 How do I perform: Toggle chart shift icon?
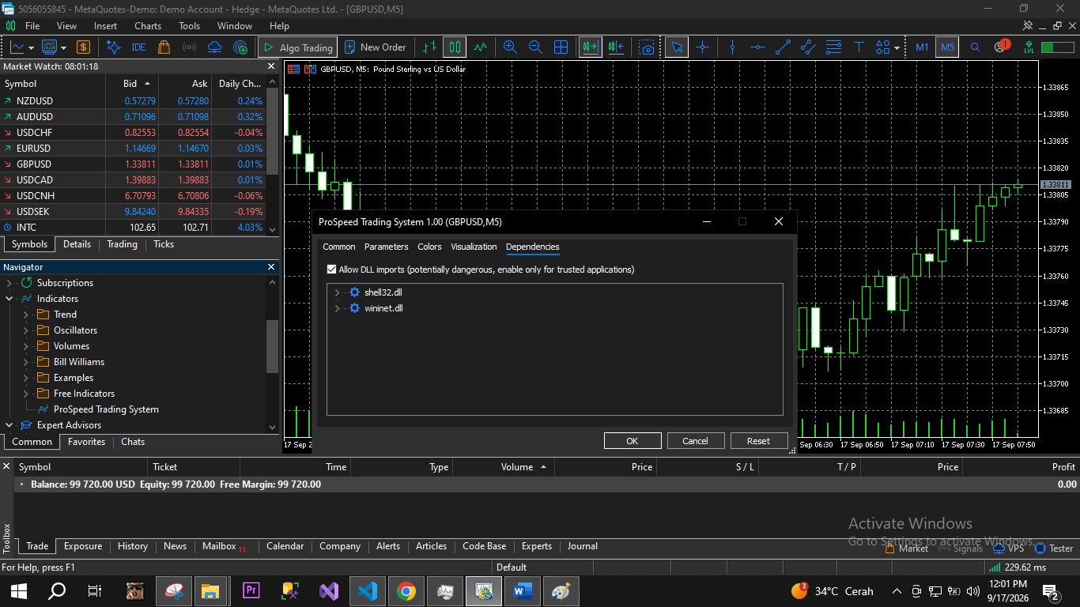tap(617, 47)
